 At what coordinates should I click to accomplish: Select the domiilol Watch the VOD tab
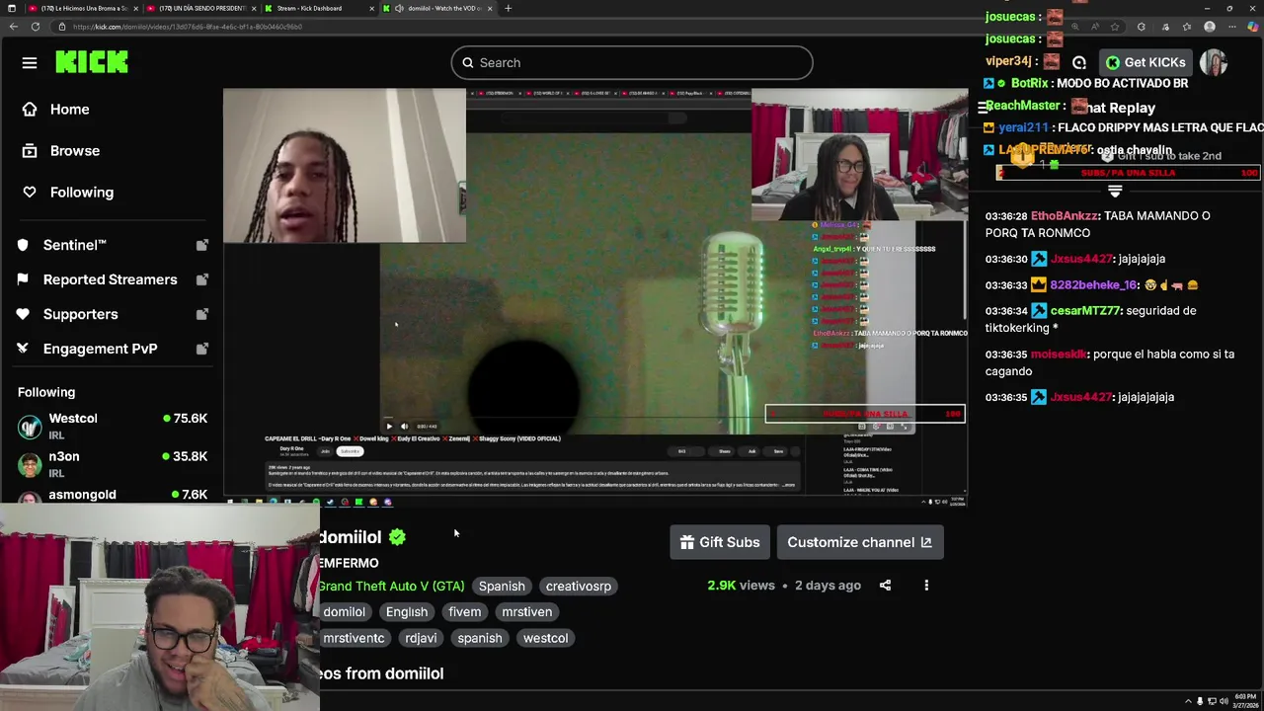437,8
